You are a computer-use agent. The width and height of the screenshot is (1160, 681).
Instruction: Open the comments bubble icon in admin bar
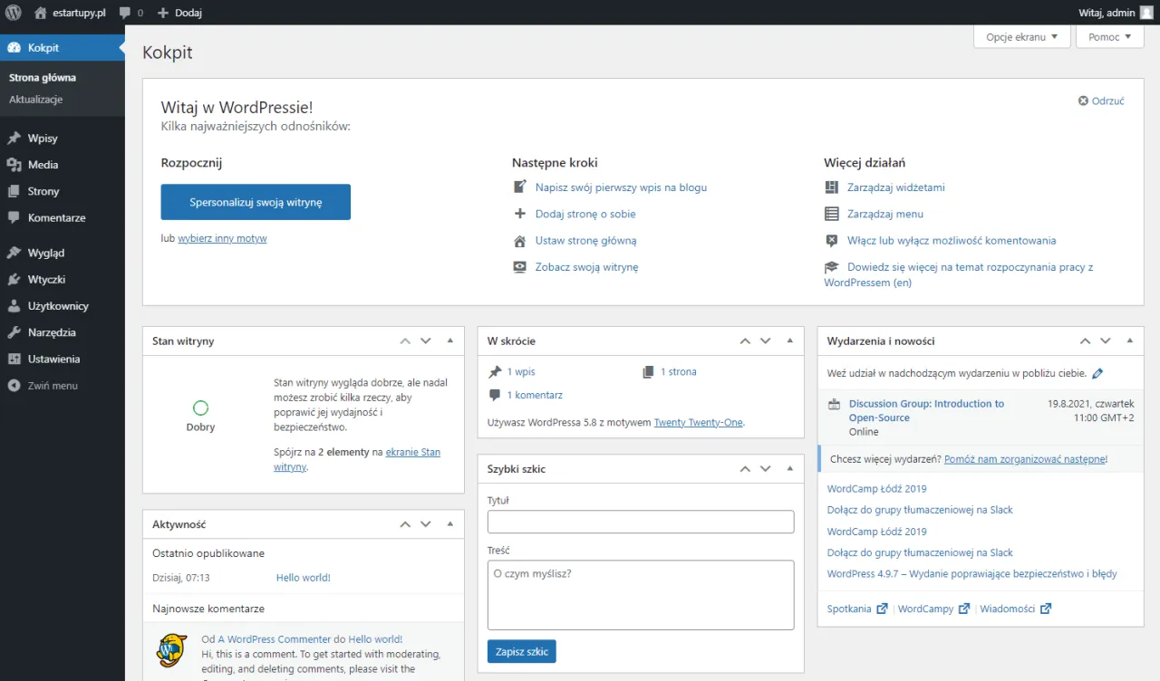pos(125,13)
